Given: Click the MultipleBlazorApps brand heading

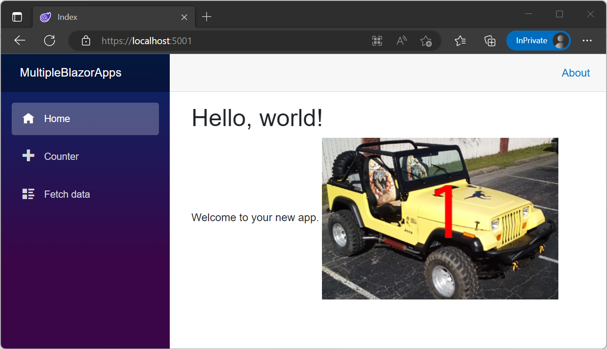Looking at the screenshot, I should pos(70,73).
